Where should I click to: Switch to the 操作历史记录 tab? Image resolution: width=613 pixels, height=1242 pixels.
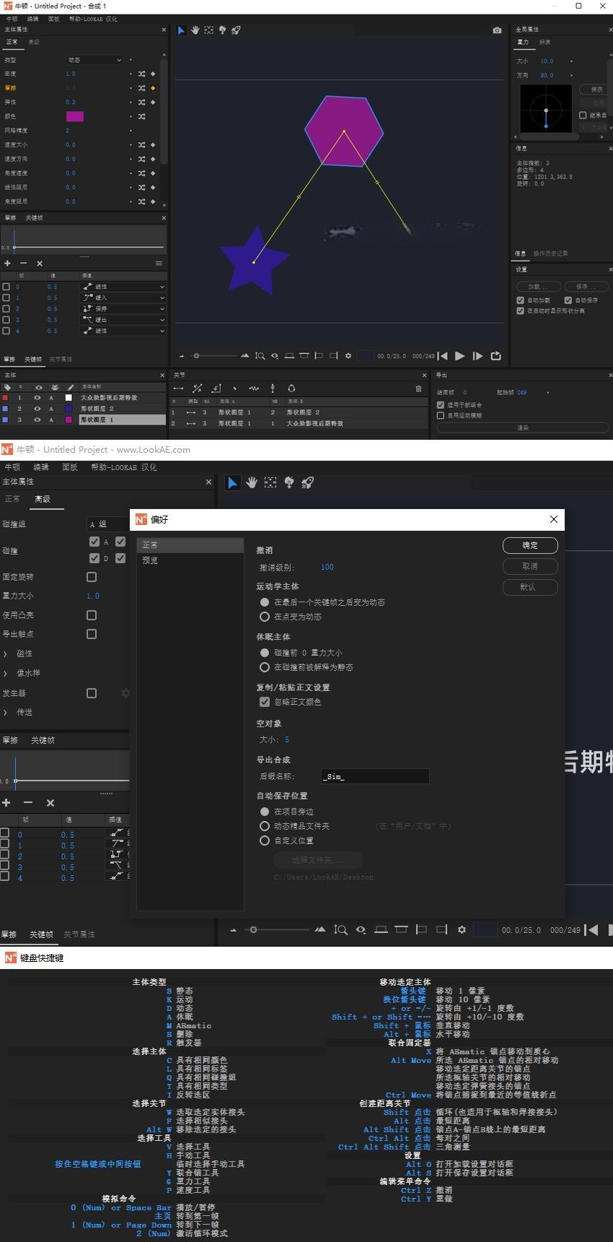click(x=551, y=253)
